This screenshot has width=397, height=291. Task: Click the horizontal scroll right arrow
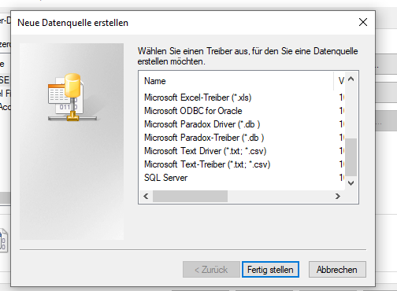338,196
